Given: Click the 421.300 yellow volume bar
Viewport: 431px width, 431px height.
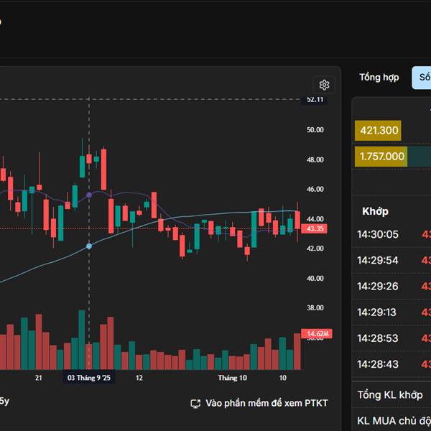Looking at the screenshot, I should point(379,131).
